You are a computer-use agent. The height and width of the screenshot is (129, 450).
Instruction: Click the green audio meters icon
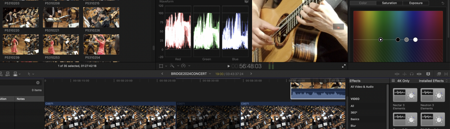tap(271, 66)
